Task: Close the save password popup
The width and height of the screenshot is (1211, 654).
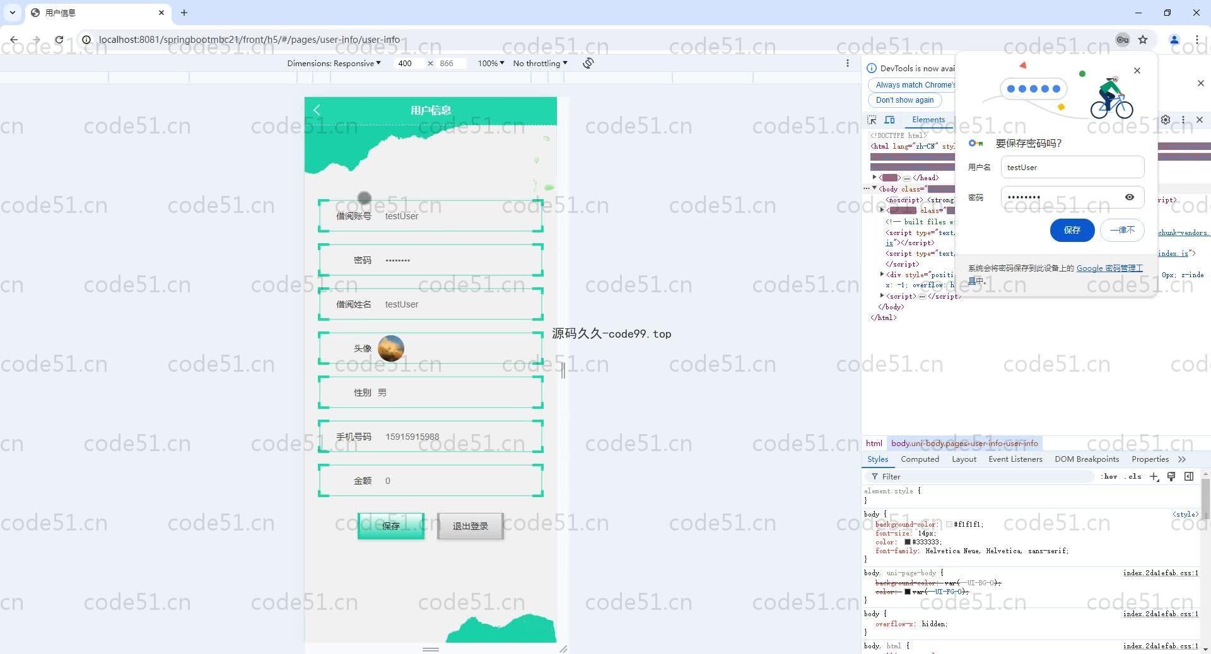Action: [x=1137, y=71]
